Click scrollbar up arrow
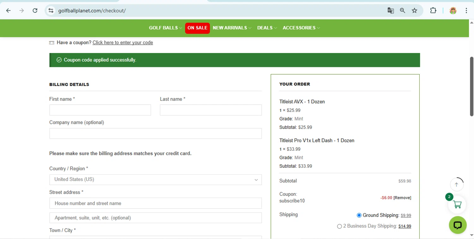474x239 pixels. [x=472, y=22]
